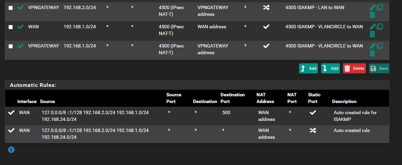Select checkbox for WAN 192.168.1.0/24 rule
This screenshot has width=402, height=165.
click(10, 27)
